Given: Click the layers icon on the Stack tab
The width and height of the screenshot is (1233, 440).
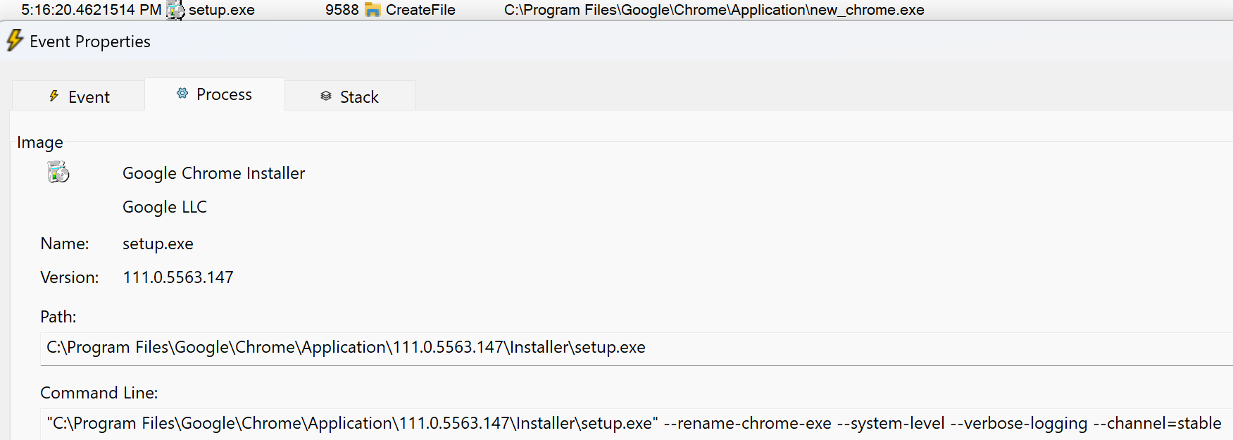Looking at the screenshot, I should [326, 96].
